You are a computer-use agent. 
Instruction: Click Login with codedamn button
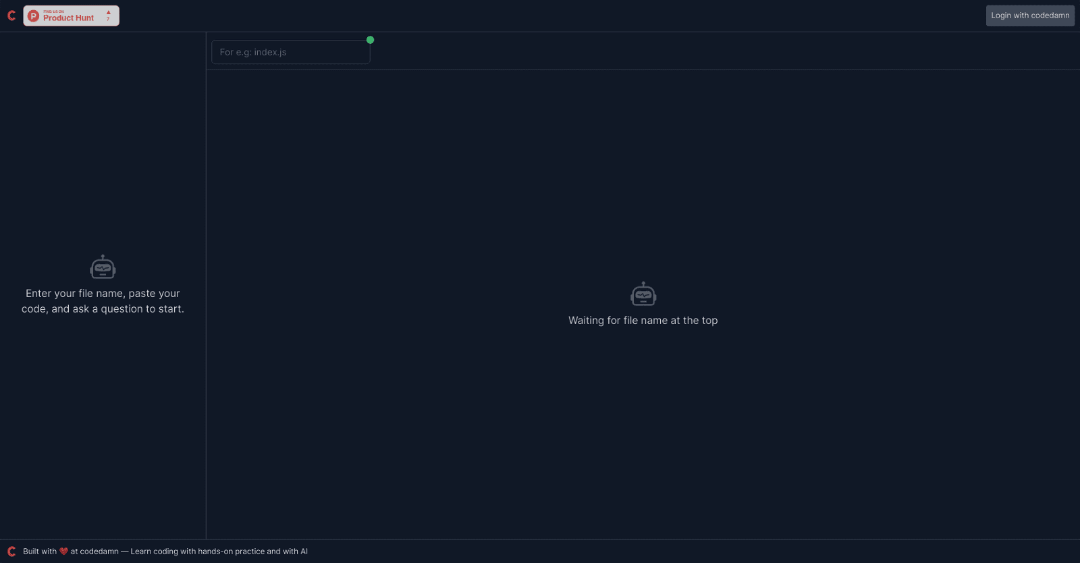click(x=1030, y=16)
